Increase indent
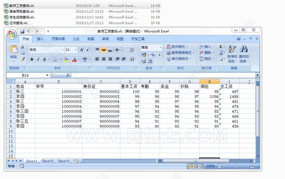This screenshot has height=179, width=285. (x=123, y=59)
